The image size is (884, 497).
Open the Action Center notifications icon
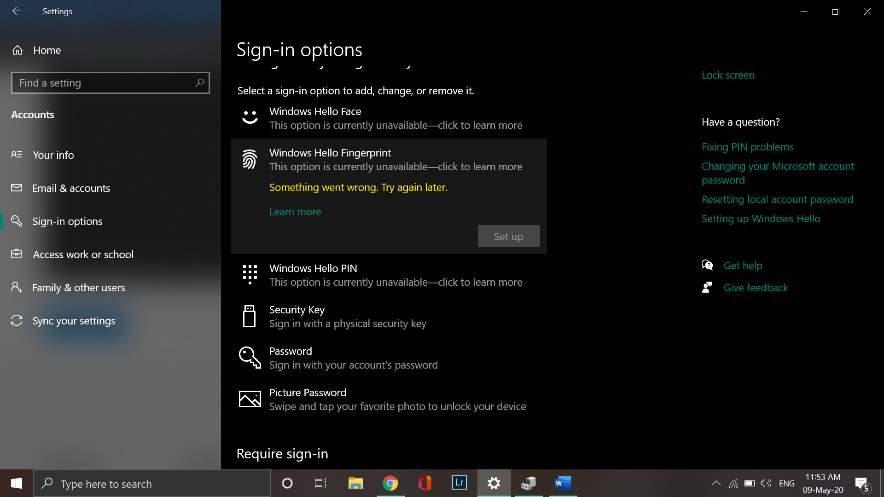click(863, 484)
